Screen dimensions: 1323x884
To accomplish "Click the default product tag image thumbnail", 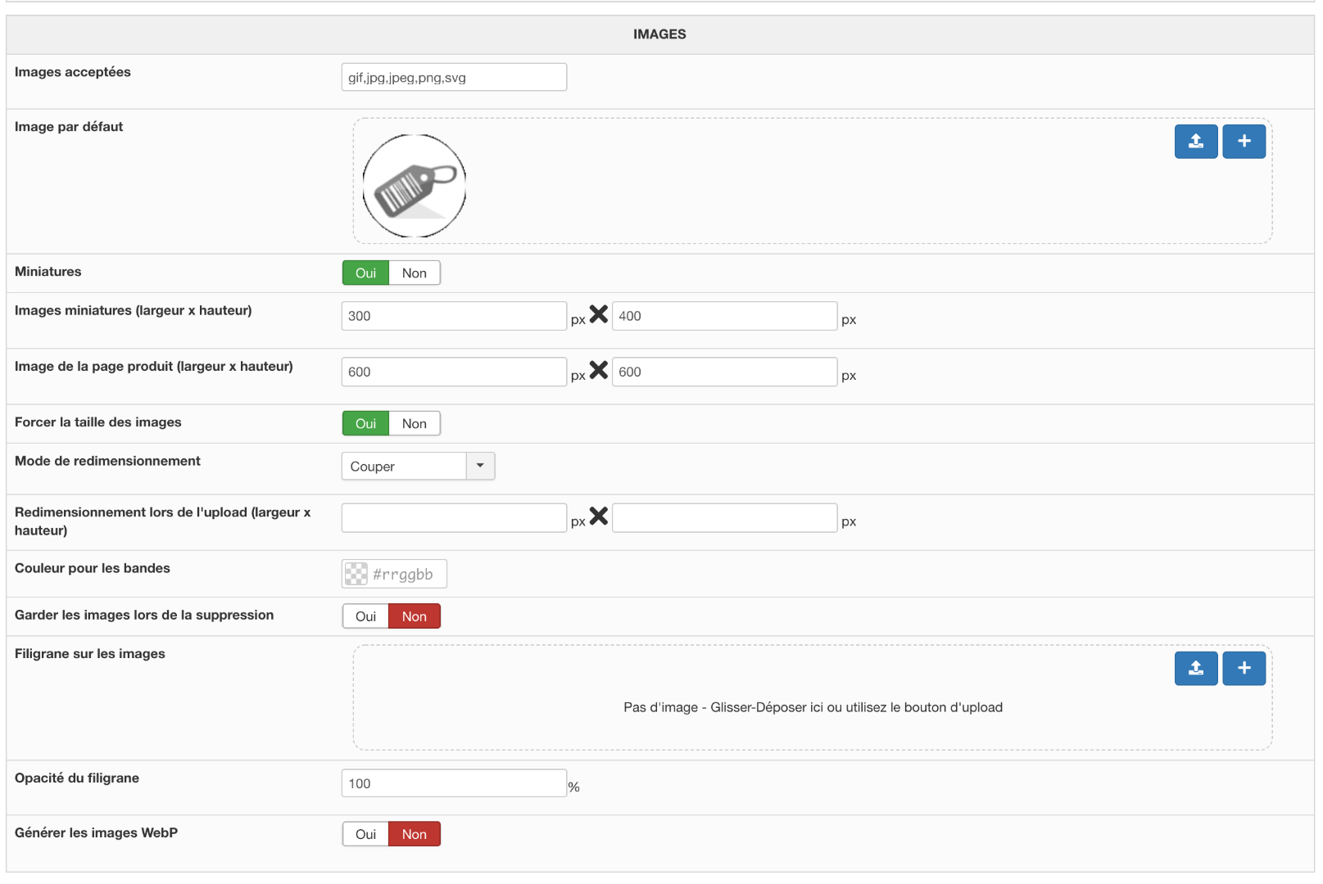I will [415, 186].
